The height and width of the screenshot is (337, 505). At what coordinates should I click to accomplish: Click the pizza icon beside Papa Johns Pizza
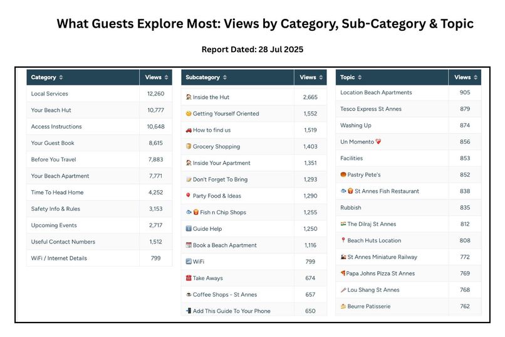pyautogui.click(x=343, y=273)
